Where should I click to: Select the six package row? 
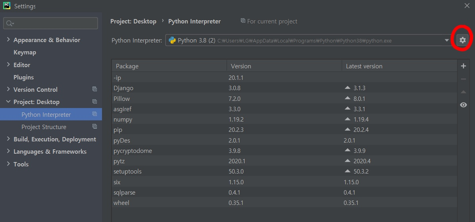click(284, 182)
